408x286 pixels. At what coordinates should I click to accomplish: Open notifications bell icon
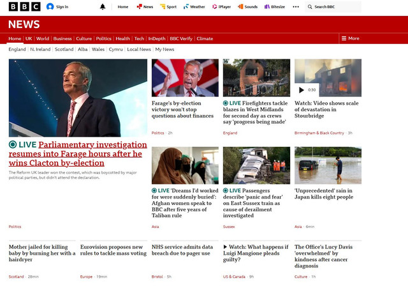click(x=103, y=7)
